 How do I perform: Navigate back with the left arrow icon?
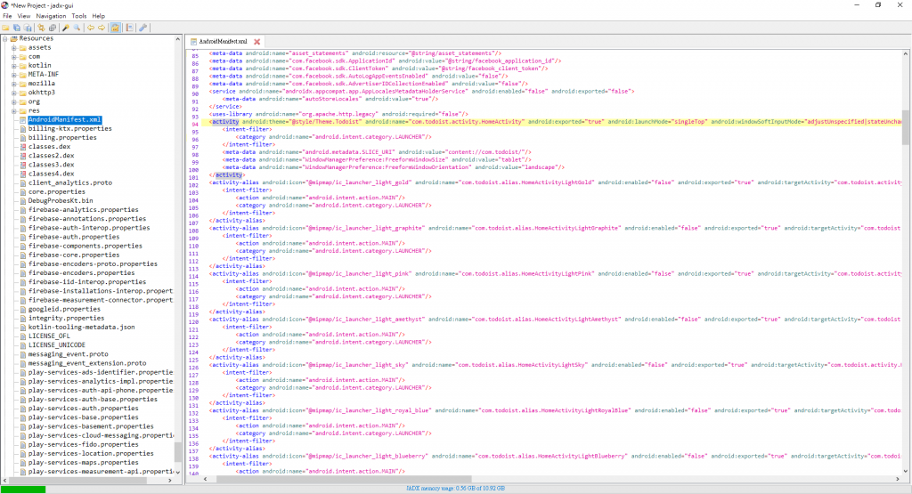pos(91,28)
